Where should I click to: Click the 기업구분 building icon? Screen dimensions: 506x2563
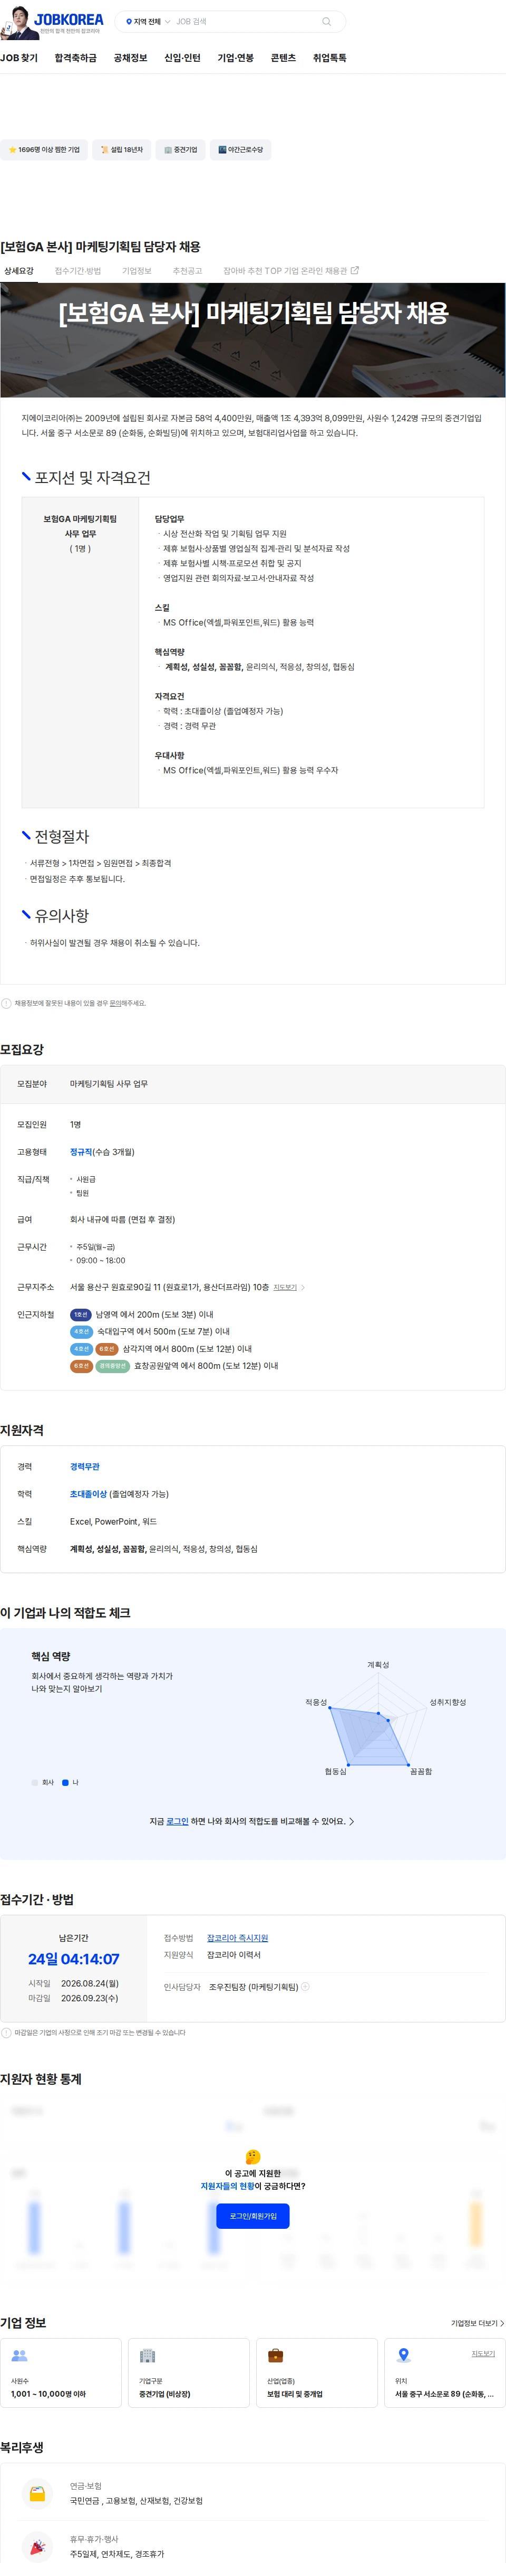tap(147, 2356)
